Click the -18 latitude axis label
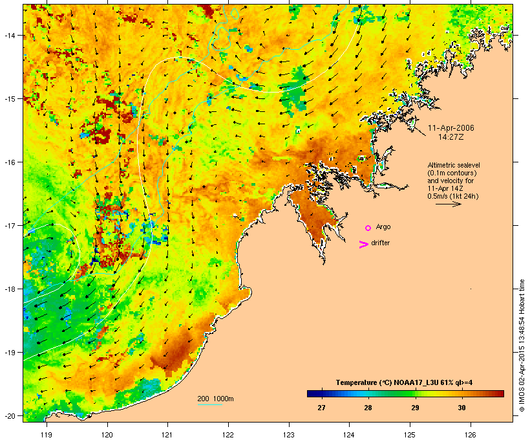 (x=10, y=289)
